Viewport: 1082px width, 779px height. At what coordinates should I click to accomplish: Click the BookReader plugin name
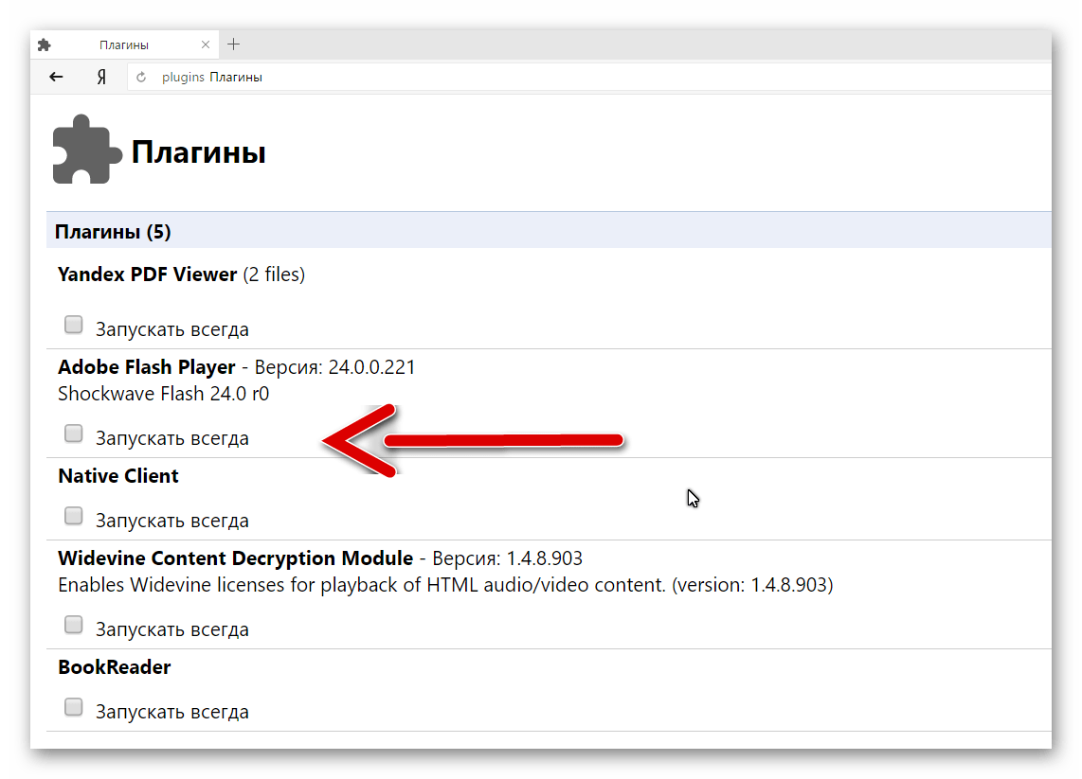click(x=114, y=667)
